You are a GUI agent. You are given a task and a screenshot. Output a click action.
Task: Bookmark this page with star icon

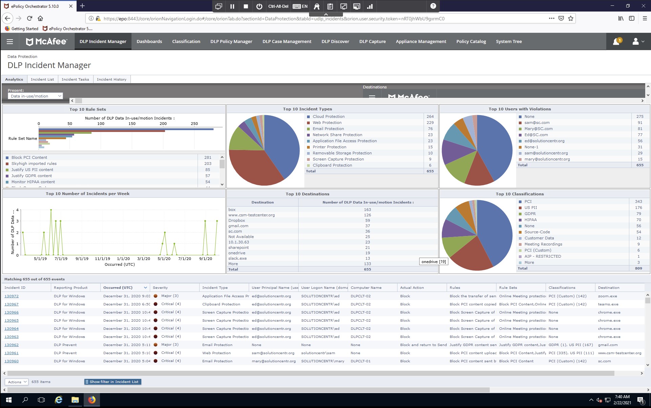pos(571,18)
